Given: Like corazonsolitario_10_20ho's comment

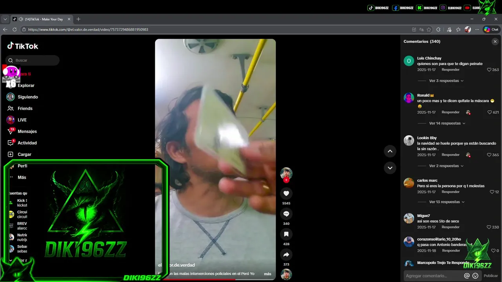Looking at the screenshot, I should point(493,251).
